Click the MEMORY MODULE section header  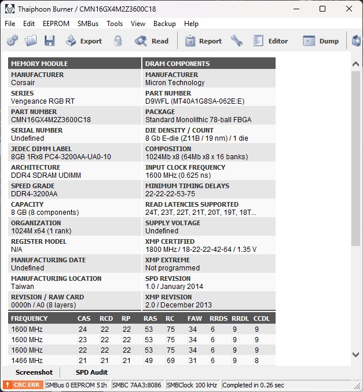pos(75,64)
